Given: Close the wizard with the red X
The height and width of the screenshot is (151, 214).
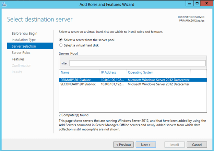Looking at the screenshot, I should point(206,3).
